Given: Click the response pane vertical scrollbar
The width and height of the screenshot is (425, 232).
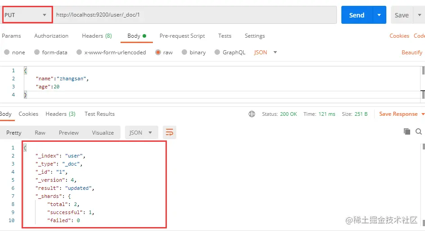Looking at the screenshot, I should [x=423, y=185].
